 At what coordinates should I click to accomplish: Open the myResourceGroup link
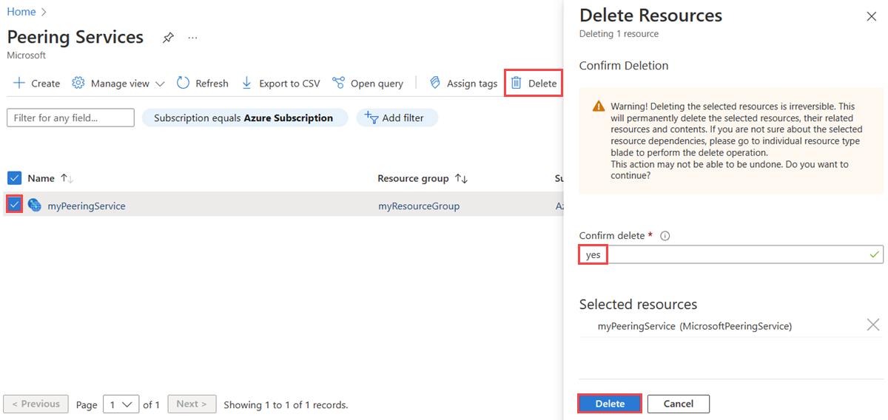pos(419,206)
